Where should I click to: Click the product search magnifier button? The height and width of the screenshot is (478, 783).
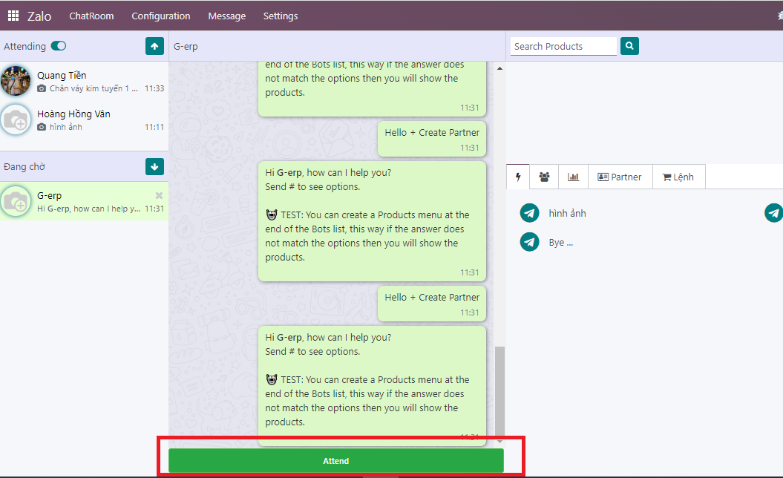(x=629, y=46)
